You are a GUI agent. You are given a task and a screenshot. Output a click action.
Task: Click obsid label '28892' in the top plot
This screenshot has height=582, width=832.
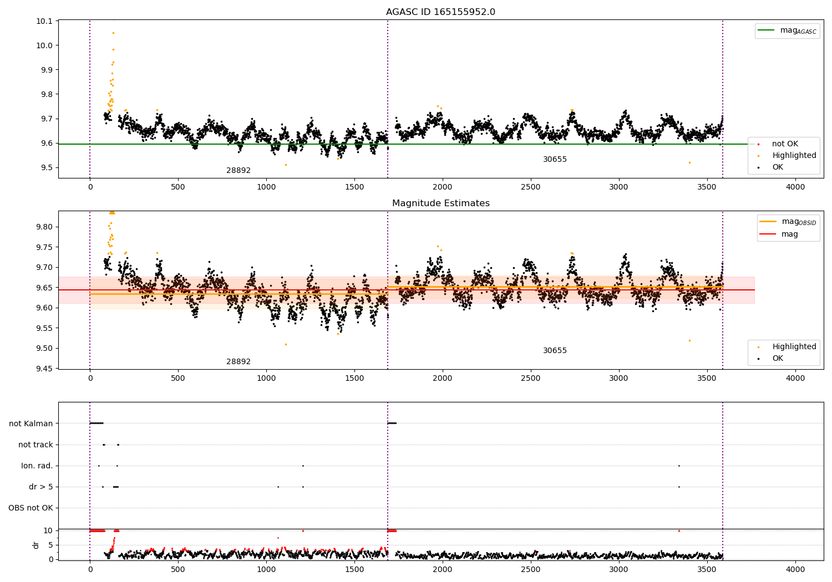[x=239, y=171]
